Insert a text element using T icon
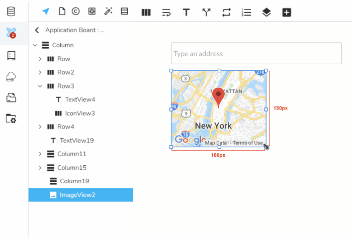 [186, 12]
